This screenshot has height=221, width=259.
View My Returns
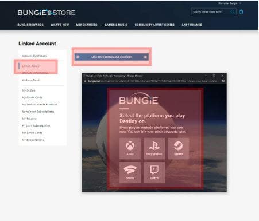(29, 119)
